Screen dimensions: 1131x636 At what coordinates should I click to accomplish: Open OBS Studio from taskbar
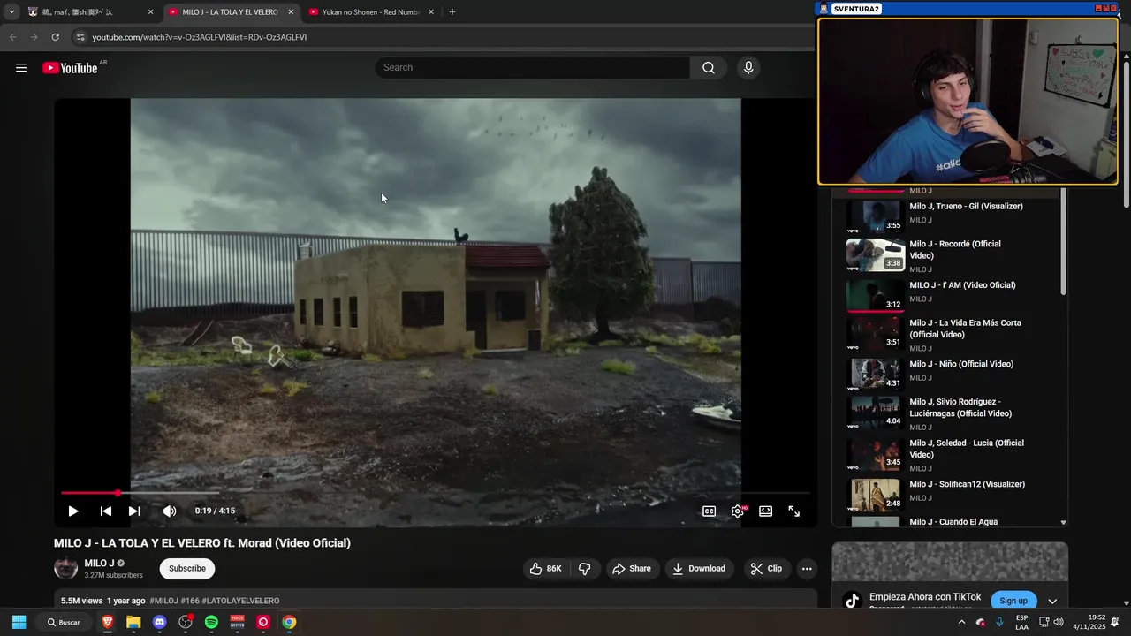point(186,622)
